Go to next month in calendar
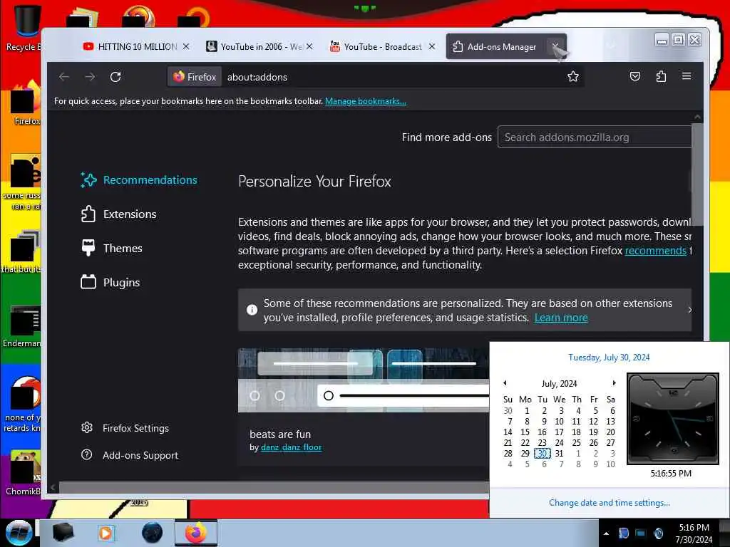This screenshot has width=730, height=547. click(614, 382)
